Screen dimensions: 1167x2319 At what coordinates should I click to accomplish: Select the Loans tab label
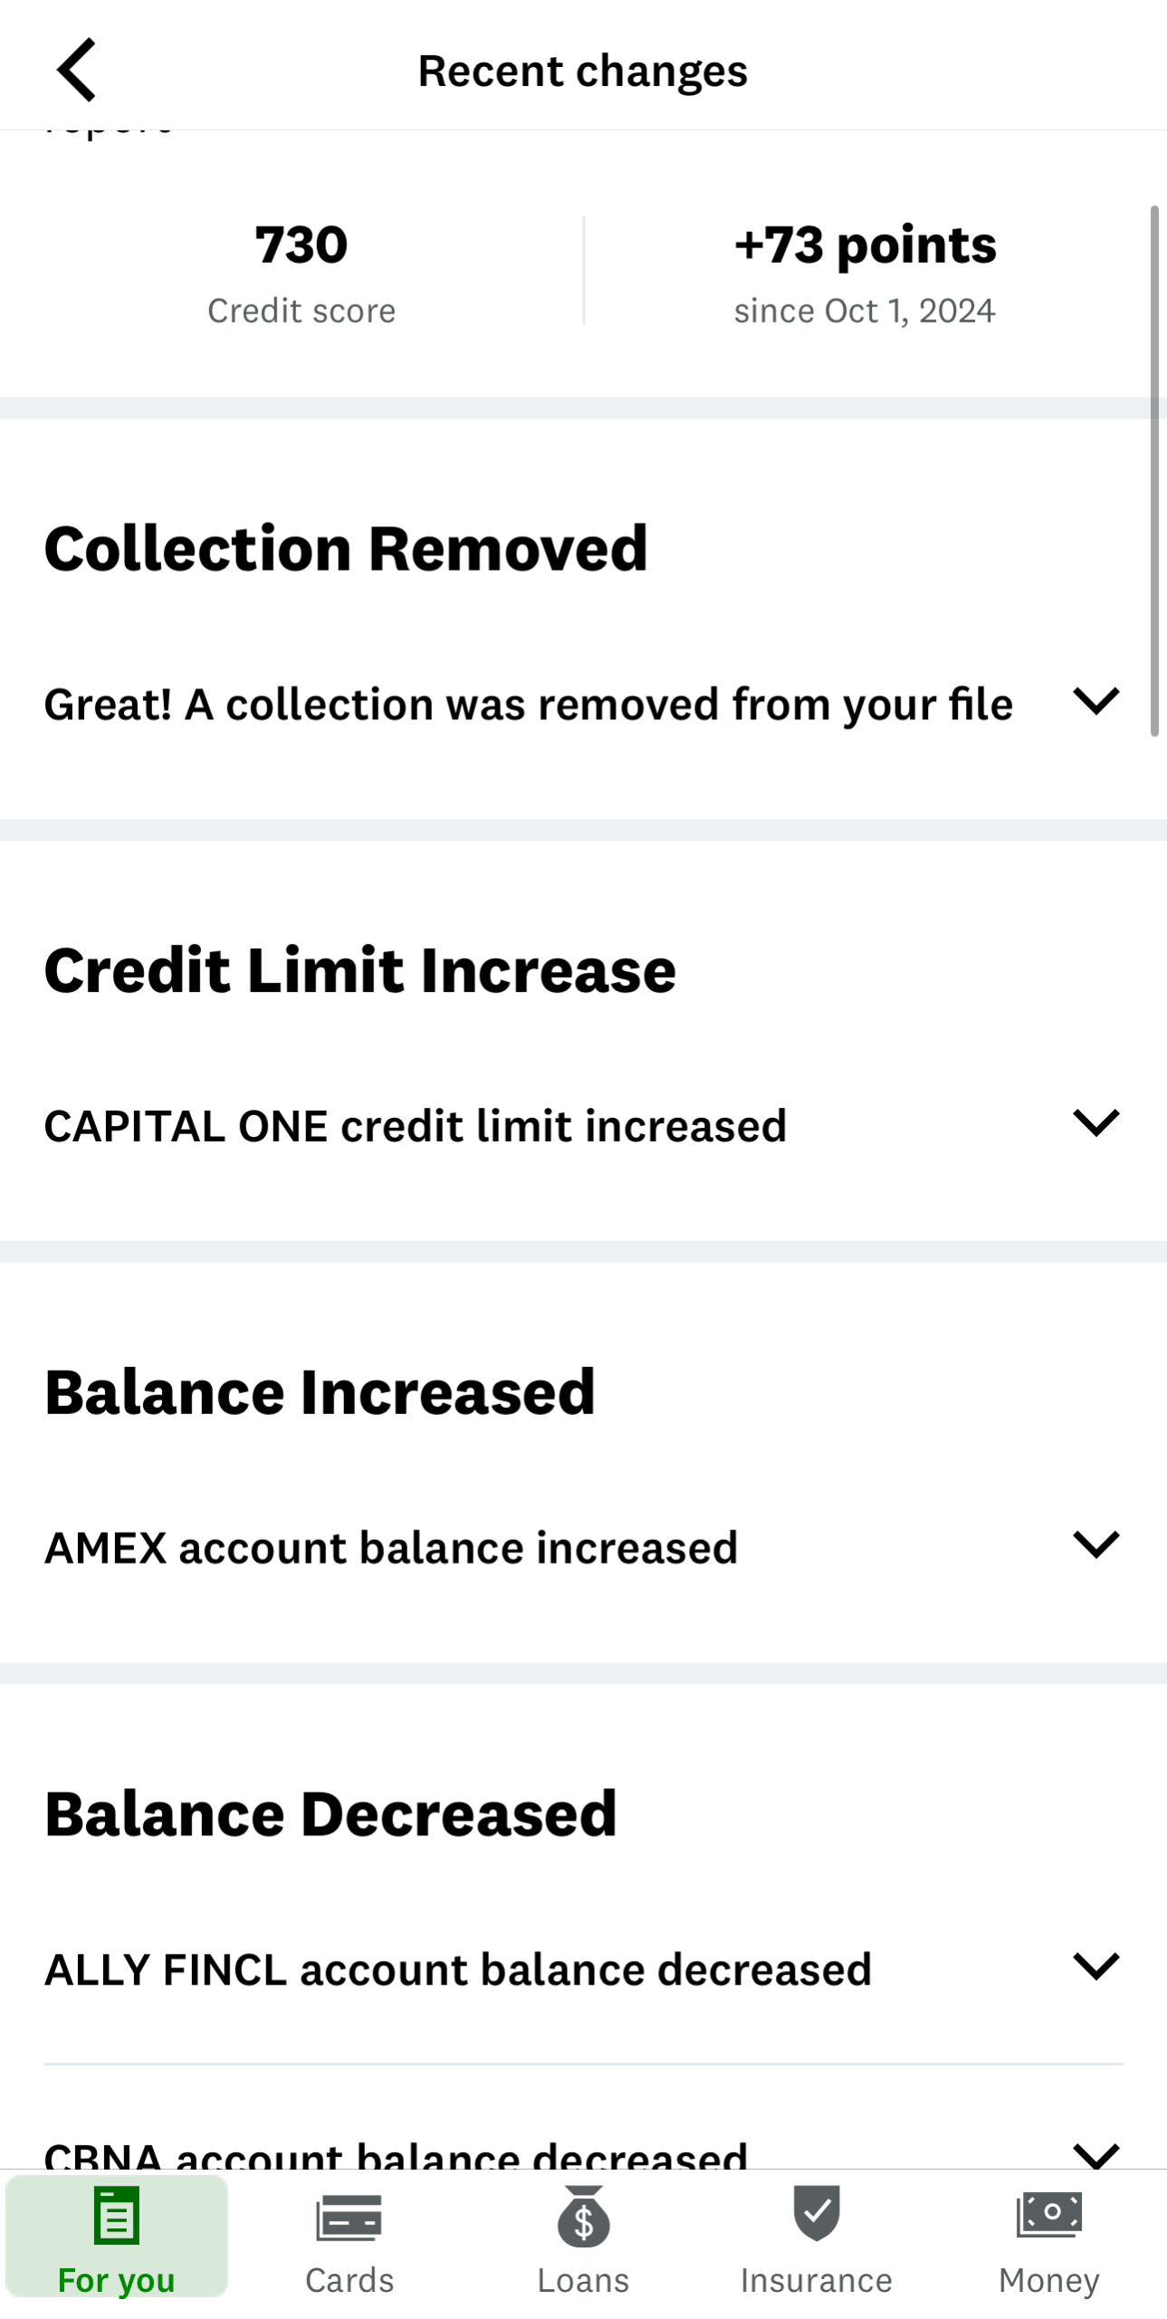click(583, 2280)
